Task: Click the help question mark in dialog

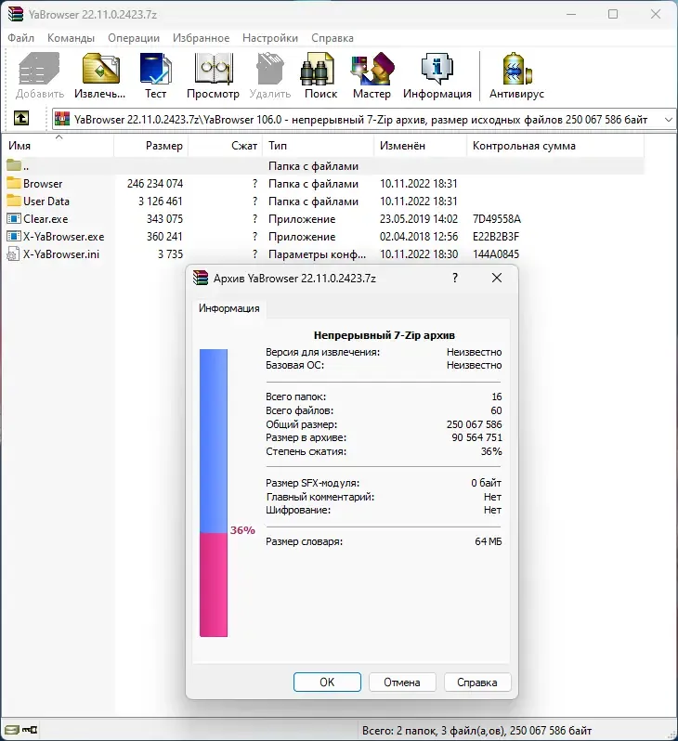Action: click(x=455, y=278)
